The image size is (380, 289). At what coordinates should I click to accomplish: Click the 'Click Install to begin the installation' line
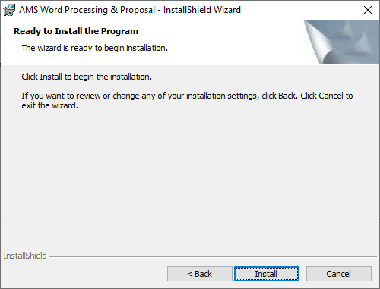coord(87,77)
